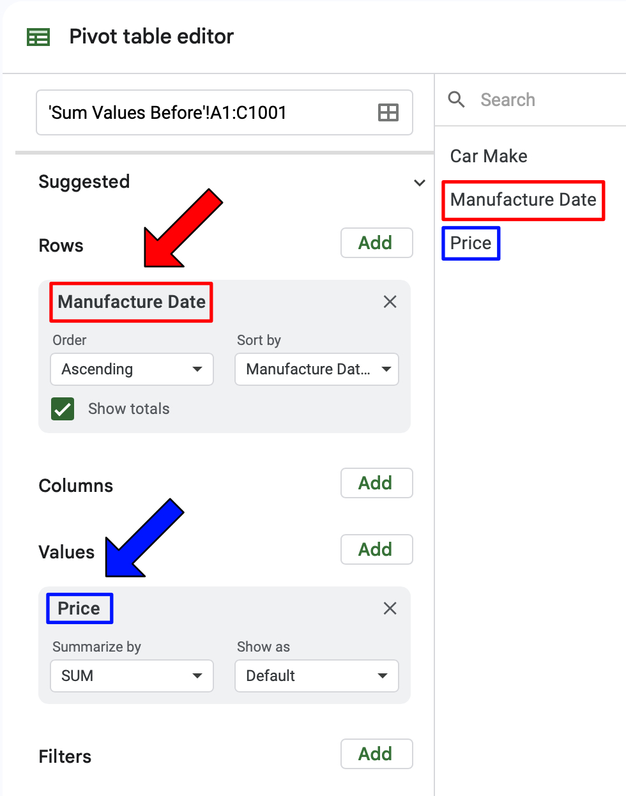Toggle the Show totals checkbox

click(x=62, y=409)
